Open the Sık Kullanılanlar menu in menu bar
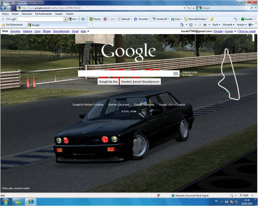The image size is (258, 206). pyautogui.click(x=43, y=14)
